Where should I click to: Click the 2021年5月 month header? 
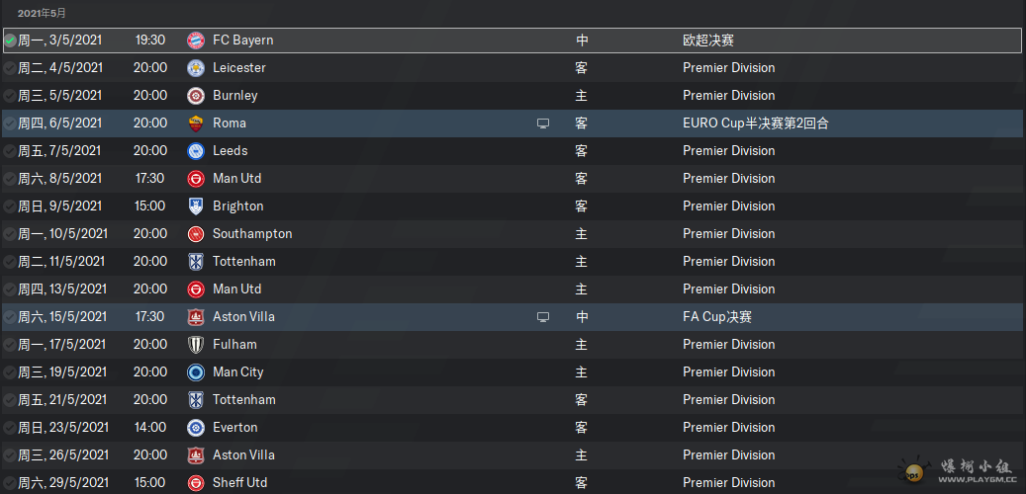42,13
